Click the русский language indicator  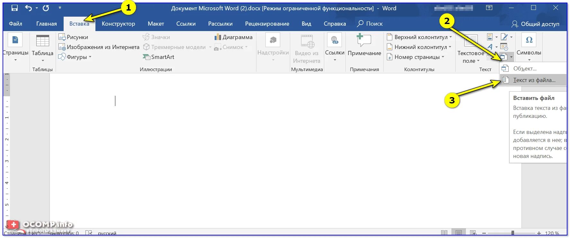pyautogui.click(x=107, y=233)
